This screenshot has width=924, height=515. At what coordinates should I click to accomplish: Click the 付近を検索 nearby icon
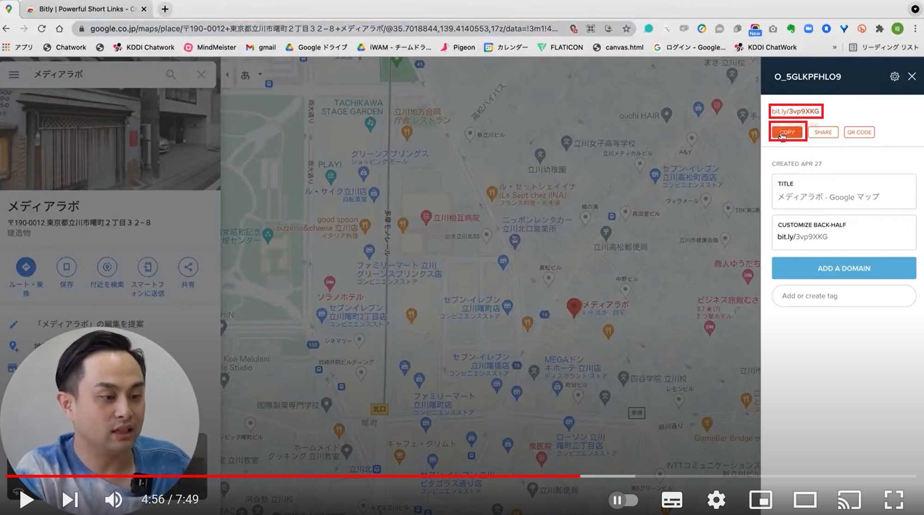pyautogui.click(x=107, y=267)
